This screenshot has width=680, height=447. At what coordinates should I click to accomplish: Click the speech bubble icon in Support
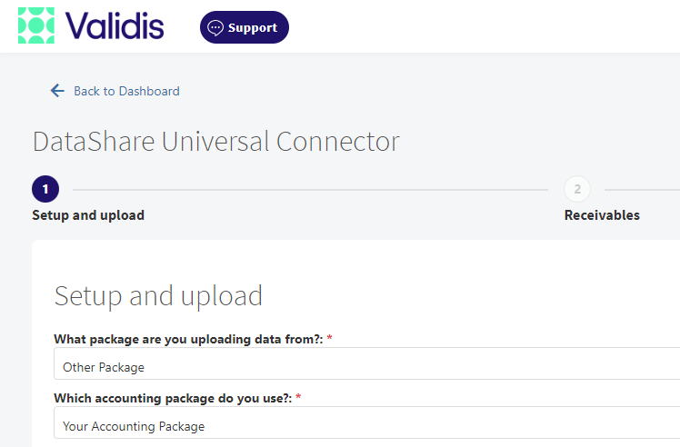[x=215, y=28]
